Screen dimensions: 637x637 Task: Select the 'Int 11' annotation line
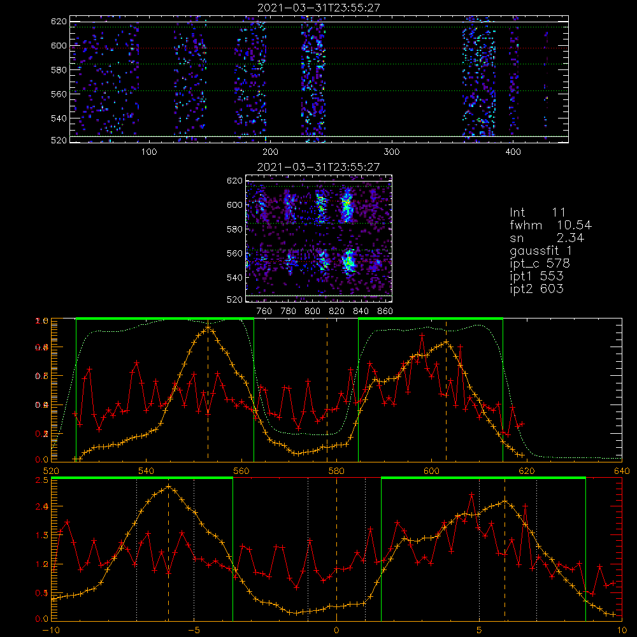click(x=538, y=213)
